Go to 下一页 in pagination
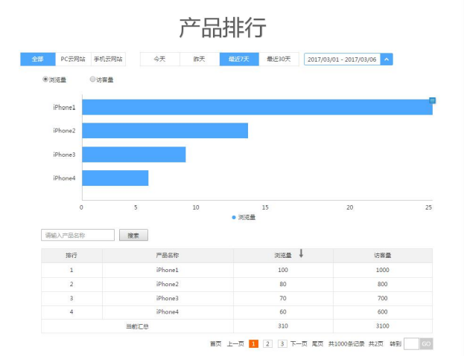The image size is (464, 356). pyautogui.click(x=299, y=343)
